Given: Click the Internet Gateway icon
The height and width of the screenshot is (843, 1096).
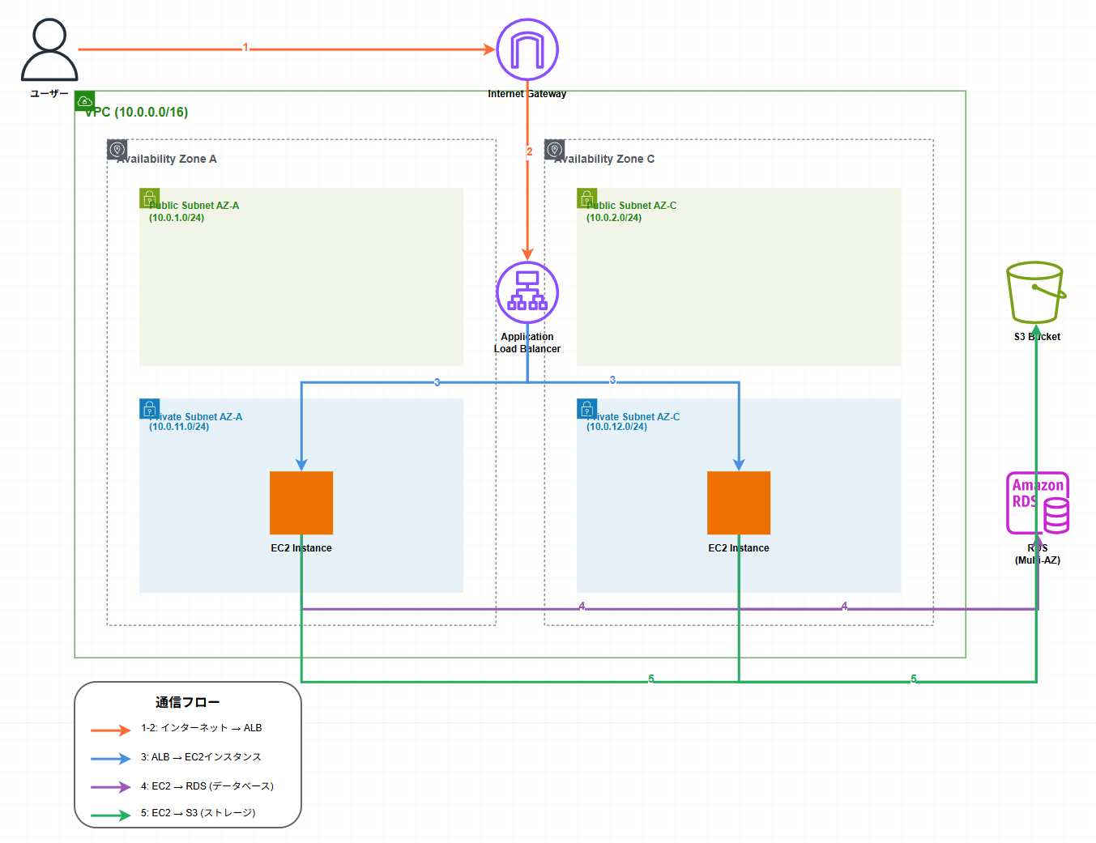Looking at the screenshot, I should 527,50.
